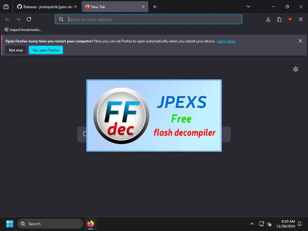
Task: Switch to the Releases jindrapetrik/jpexs tab
Action: (x=47, y=7)
